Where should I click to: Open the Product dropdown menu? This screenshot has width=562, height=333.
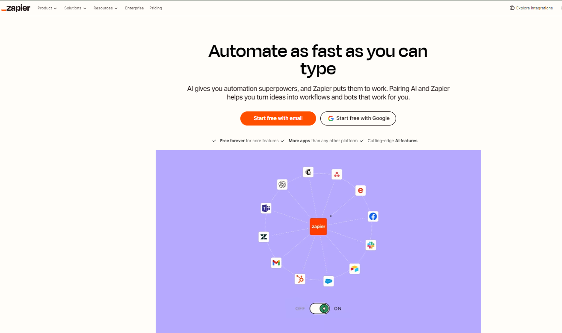point(47,8)
